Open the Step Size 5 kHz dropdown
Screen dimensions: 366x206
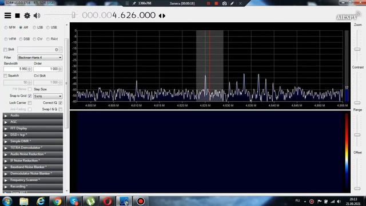pyautogui.click(x=47, y=96)
